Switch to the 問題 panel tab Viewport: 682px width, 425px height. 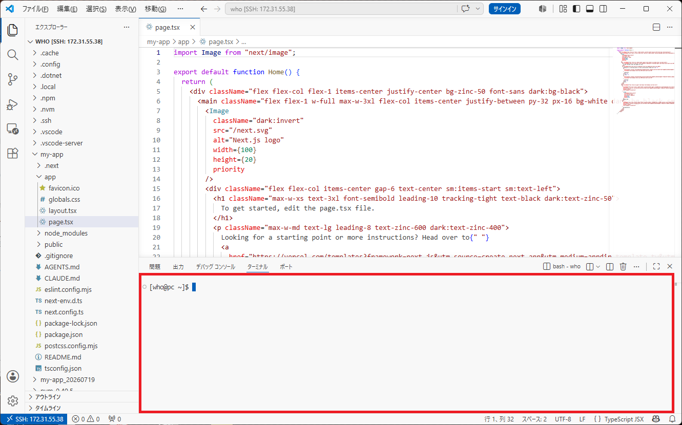[x=155, y=267]
